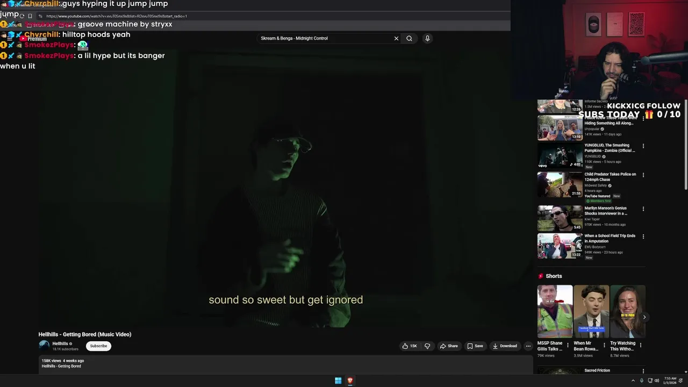Save the video to a playlist
Screen dimensions: 688x387
[x=475, y=346]
